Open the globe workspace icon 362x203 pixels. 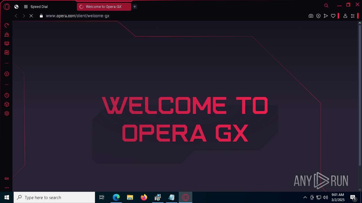tap(16, 7)
